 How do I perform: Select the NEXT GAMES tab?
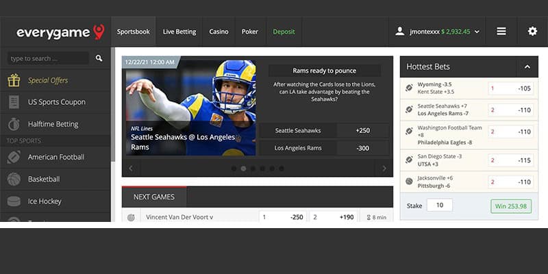pos(154,197)
